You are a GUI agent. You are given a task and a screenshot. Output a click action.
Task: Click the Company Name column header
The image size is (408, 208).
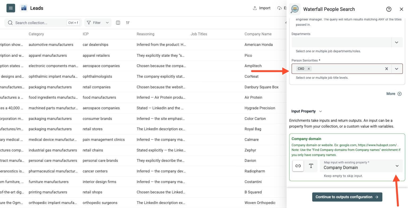(x=258, y=34)
